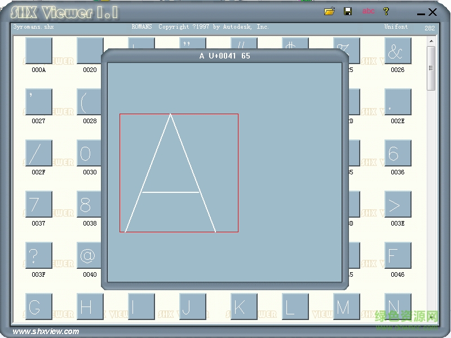This screenshot has width=451, height=338.
Task: Pick the slash glyph tile 002F
Action: click(39, 154)
